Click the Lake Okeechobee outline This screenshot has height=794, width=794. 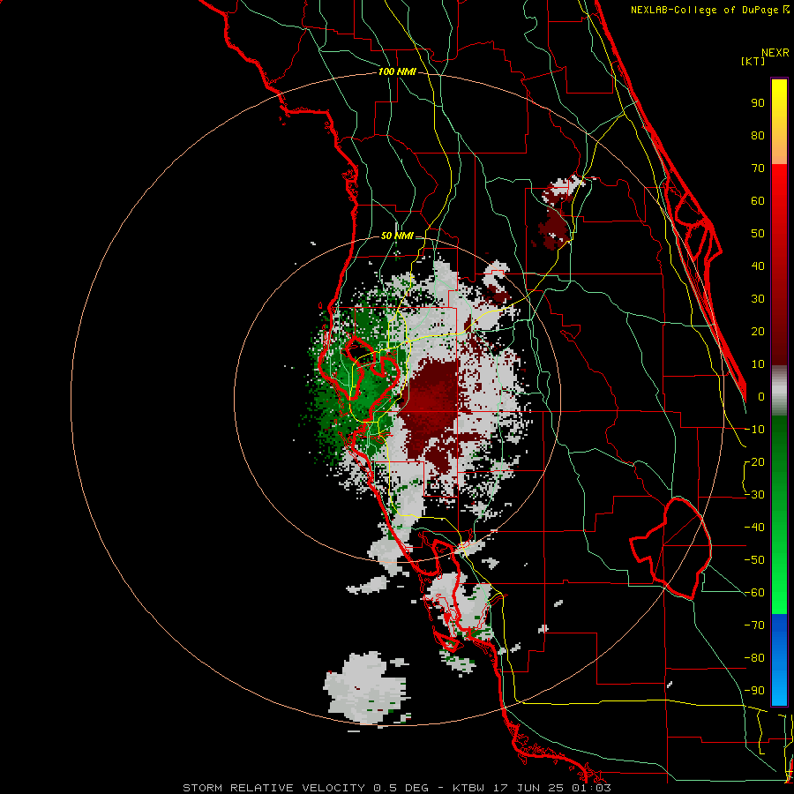click(x=671, y=548)
